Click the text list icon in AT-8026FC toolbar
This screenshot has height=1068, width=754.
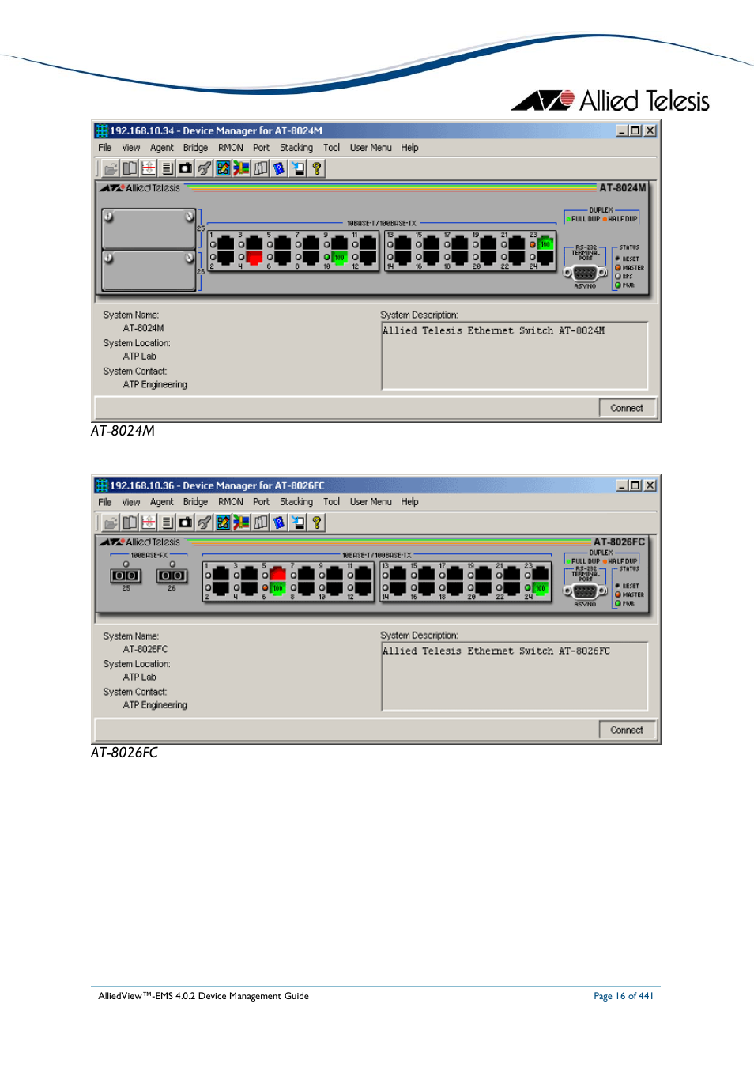pos(167,523)
